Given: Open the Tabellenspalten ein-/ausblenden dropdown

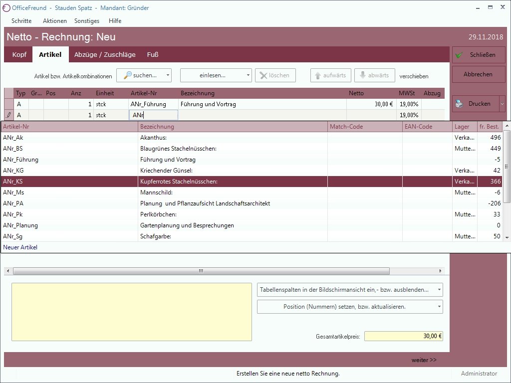Looking at the screenshot, I should [350, 290].
